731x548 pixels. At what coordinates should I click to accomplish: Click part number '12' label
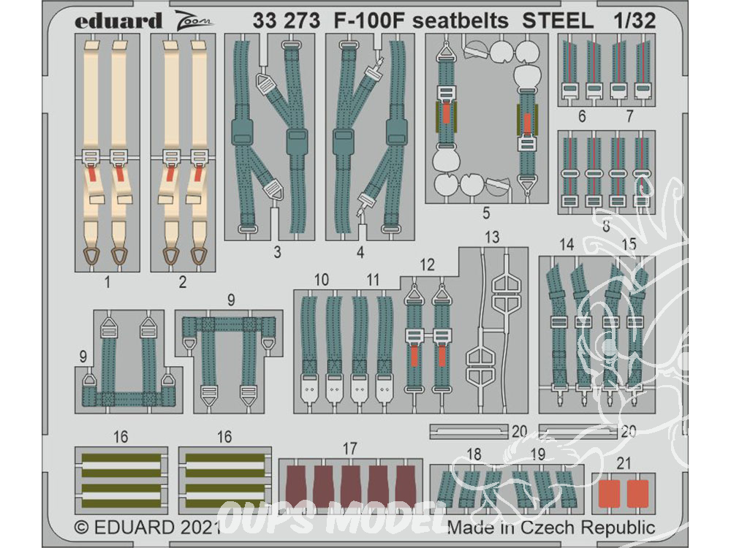point(427,265)
